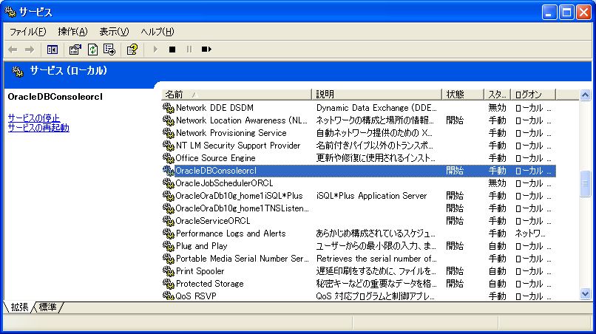Open the ファイル(F) menu
Viewport: 596px width, 334px height.
pos(28,32)
